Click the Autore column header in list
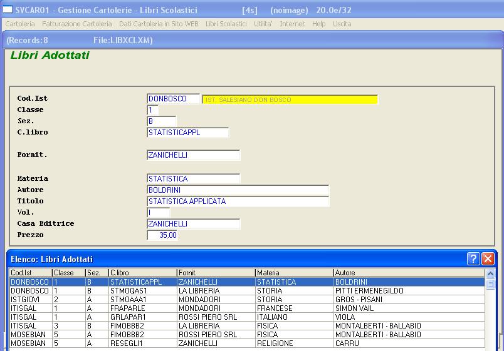Viewport: 504px width, 351px height. pos(409,273)
